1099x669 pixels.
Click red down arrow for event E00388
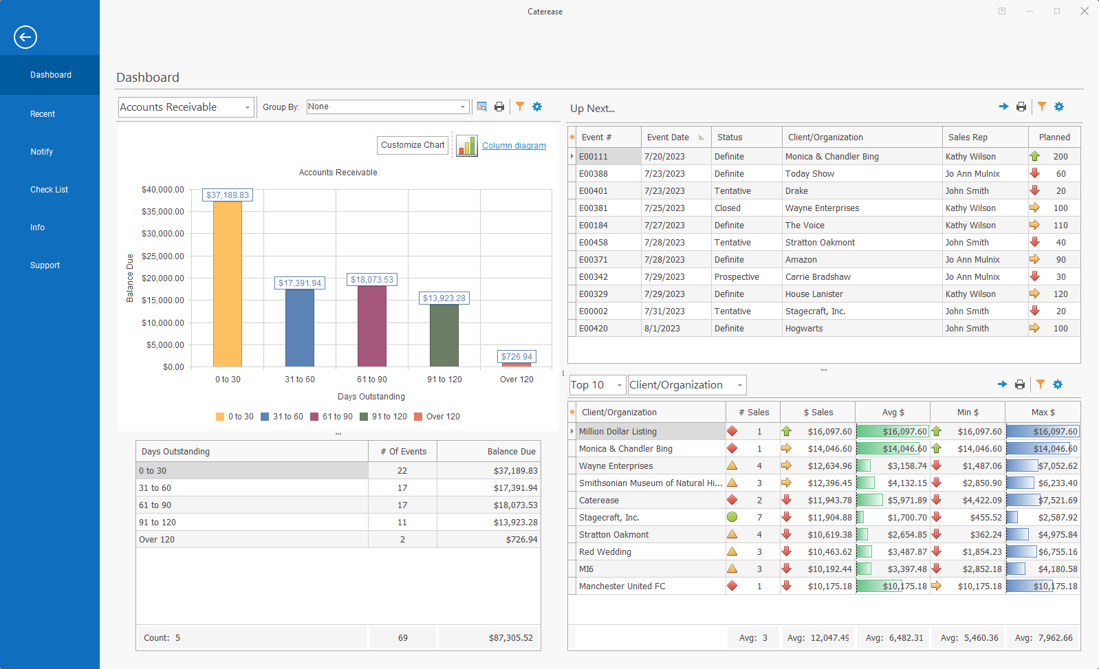pyautogui.click(x=1034, y=173)
